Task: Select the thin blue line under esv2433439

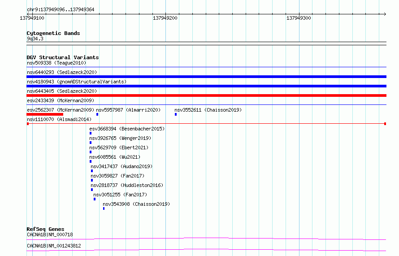Action: pyautogui.click(x=206, y=105)
